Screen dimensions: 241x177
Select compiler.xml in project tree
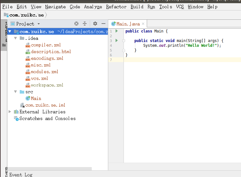click(46, 45)
